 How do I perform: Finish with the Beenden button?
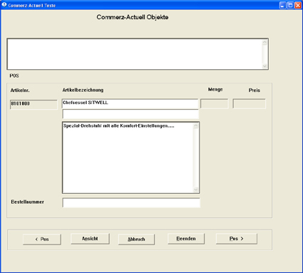186,239
